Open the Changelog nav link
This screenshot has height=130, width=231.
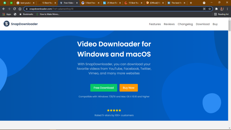click(185, 24)
